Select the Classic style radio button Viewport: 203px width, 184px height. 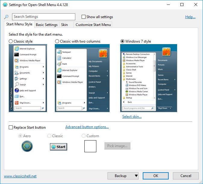tap(11, 41)
